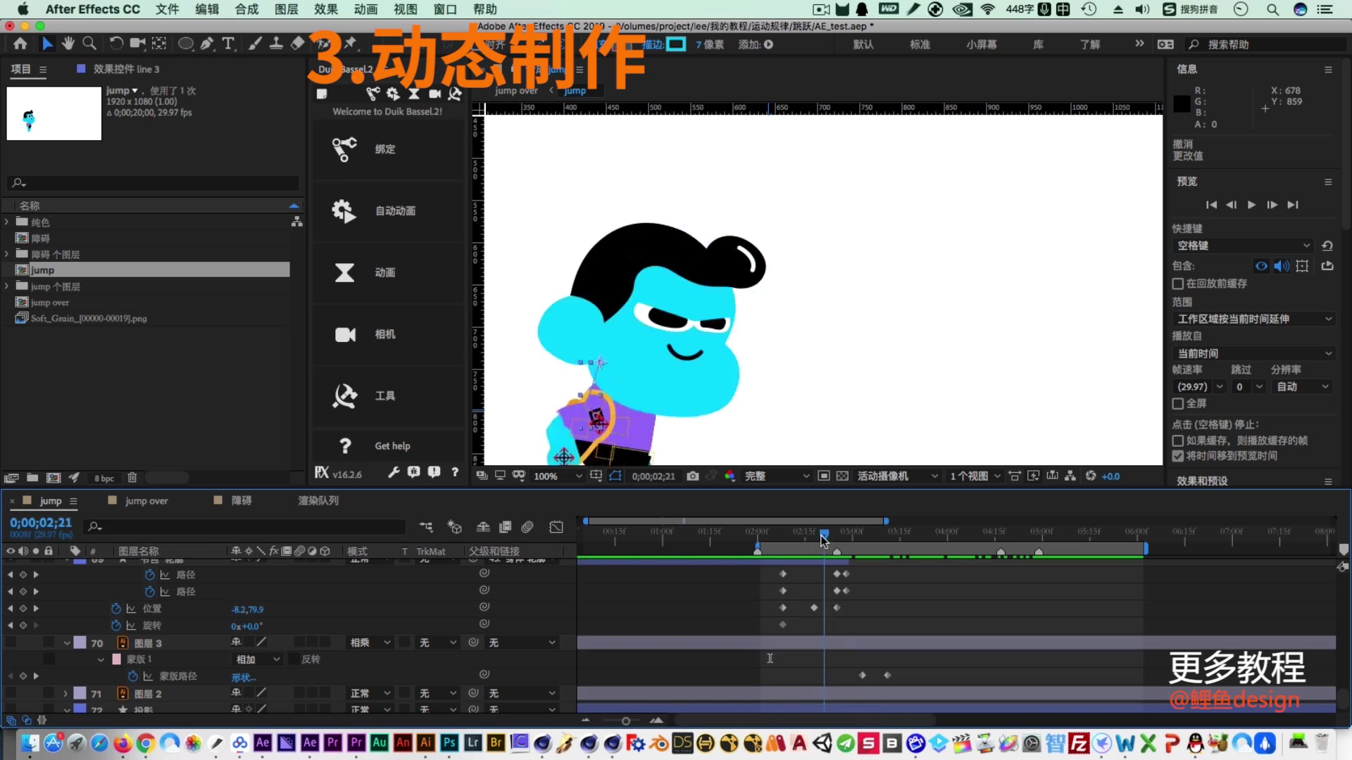This screenshot has height=760, width=1352.
Task: Switch to the jump over composition tab
Action: 147,500
